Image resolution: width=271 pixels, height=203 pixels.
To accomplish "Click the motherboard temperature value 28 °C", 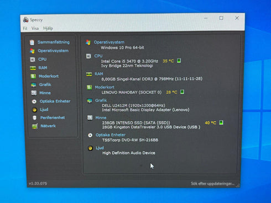I will click(x=171, y=92).
